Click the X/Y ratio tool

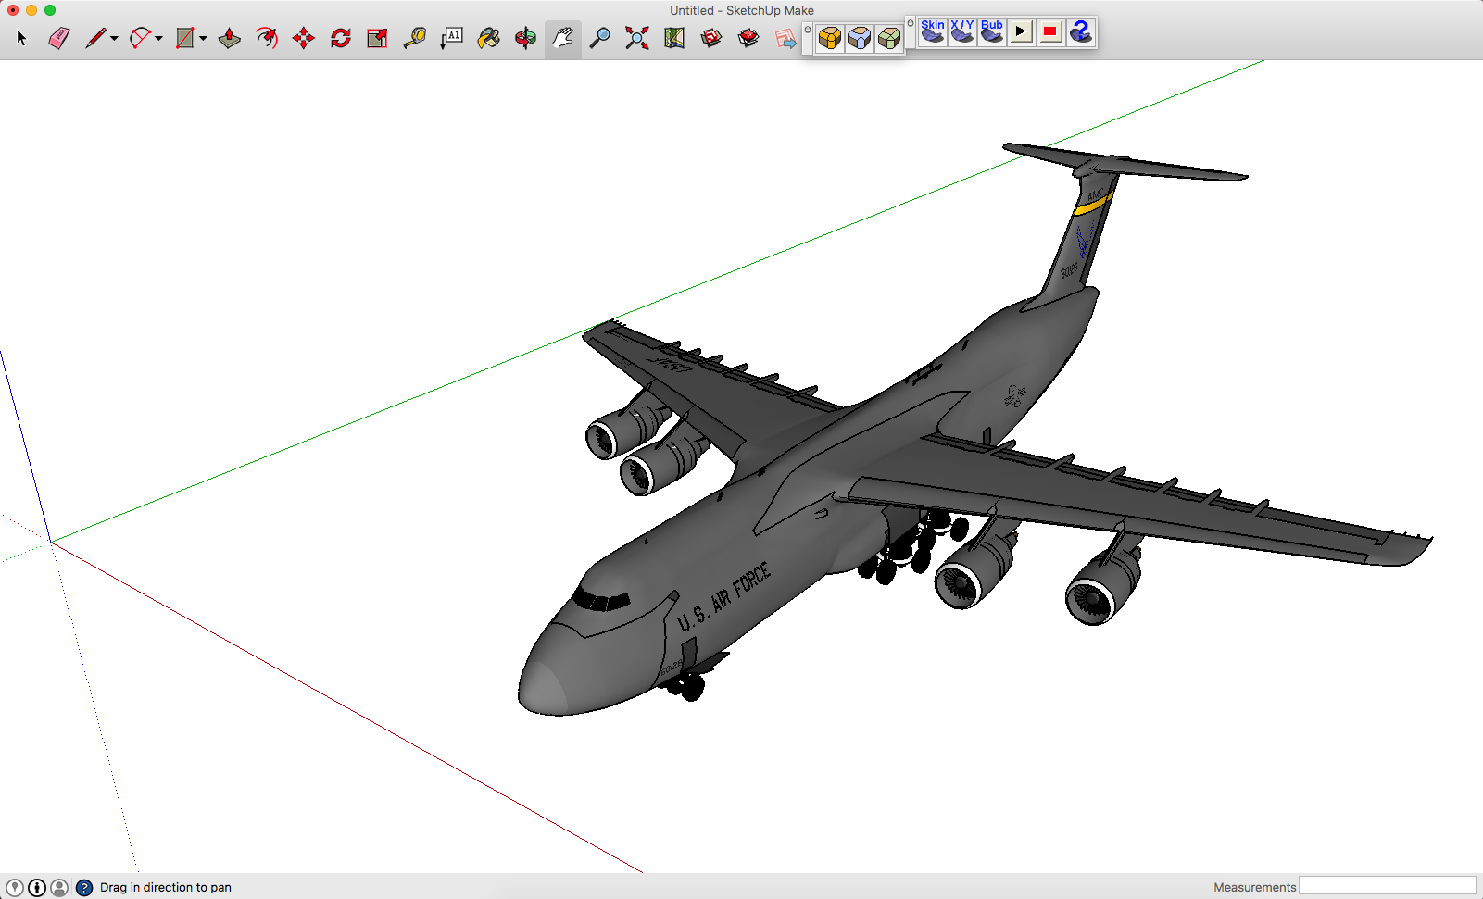click(962, 31)
